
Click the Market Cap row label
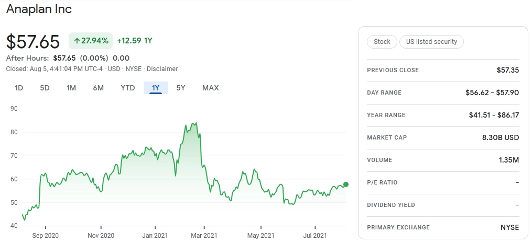[387, 137]
